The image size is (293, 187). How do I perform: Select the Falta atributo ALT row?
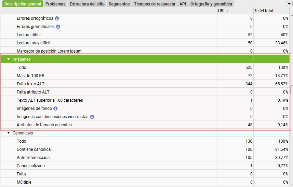[x=145, y=92]
